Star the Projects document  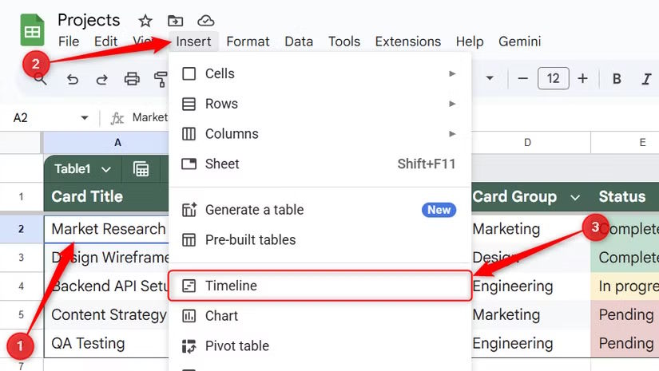pyautogui.click(x=145, y=21)
